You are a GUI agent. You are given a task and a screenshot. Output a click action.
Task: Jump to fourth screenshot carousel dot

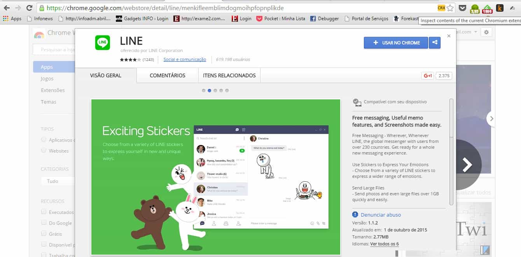pyautogui.click(x=221, y=90)
